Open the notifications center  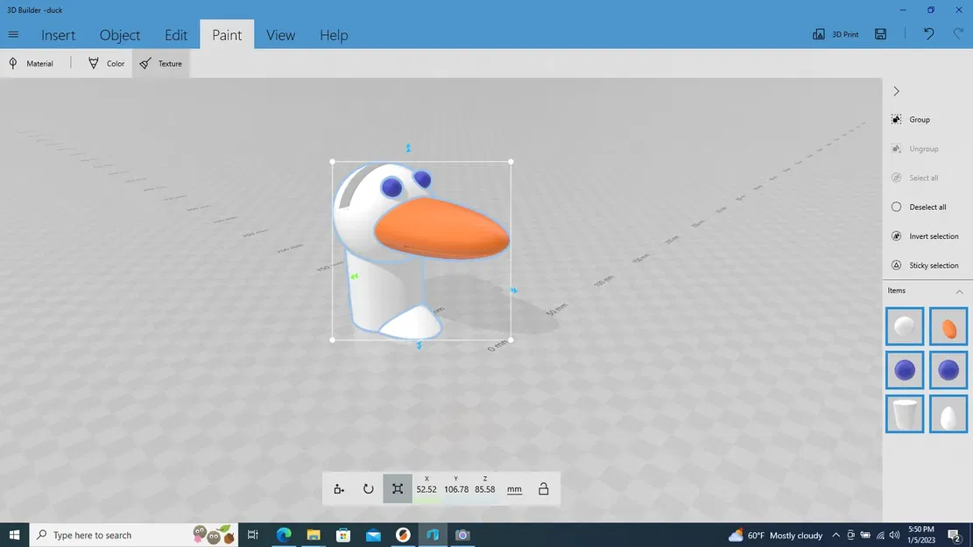coord(955,535)
